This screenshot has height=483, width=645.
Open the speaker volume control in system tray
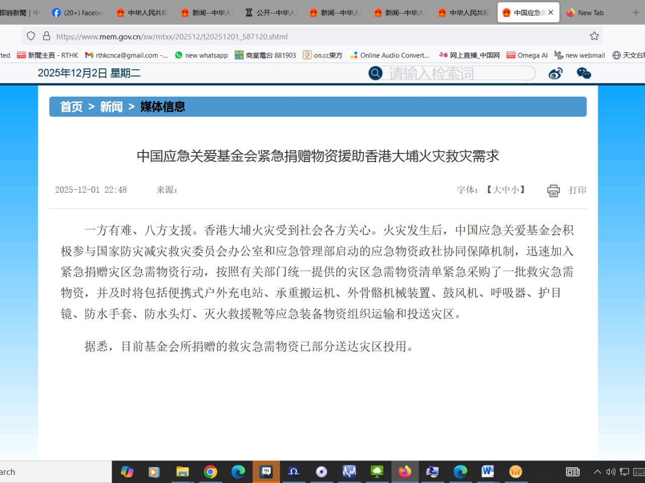610,472
